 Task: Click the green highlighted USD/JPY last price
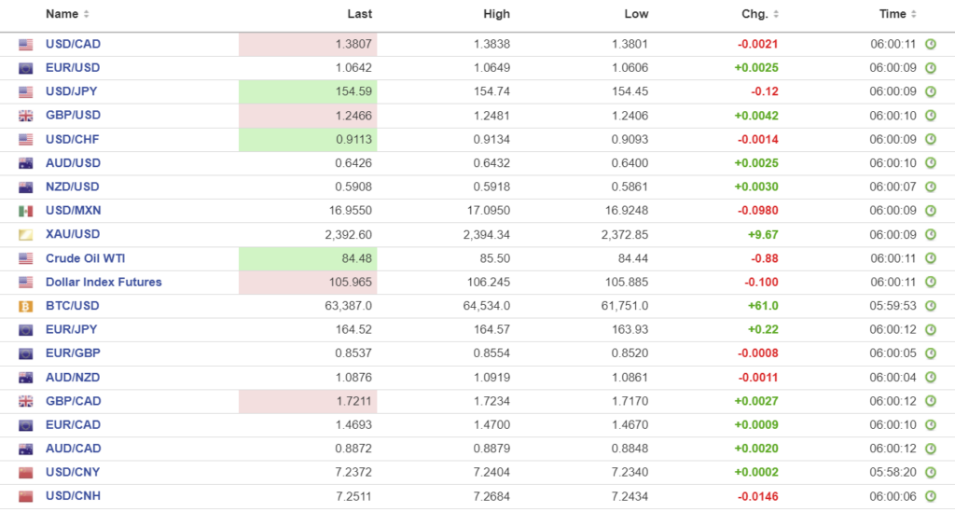click(353, 91)
